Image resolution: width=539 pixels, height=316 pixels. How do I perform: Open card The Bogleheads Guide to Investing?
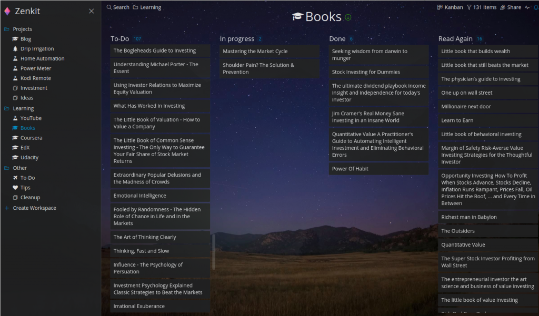(160, 51)
